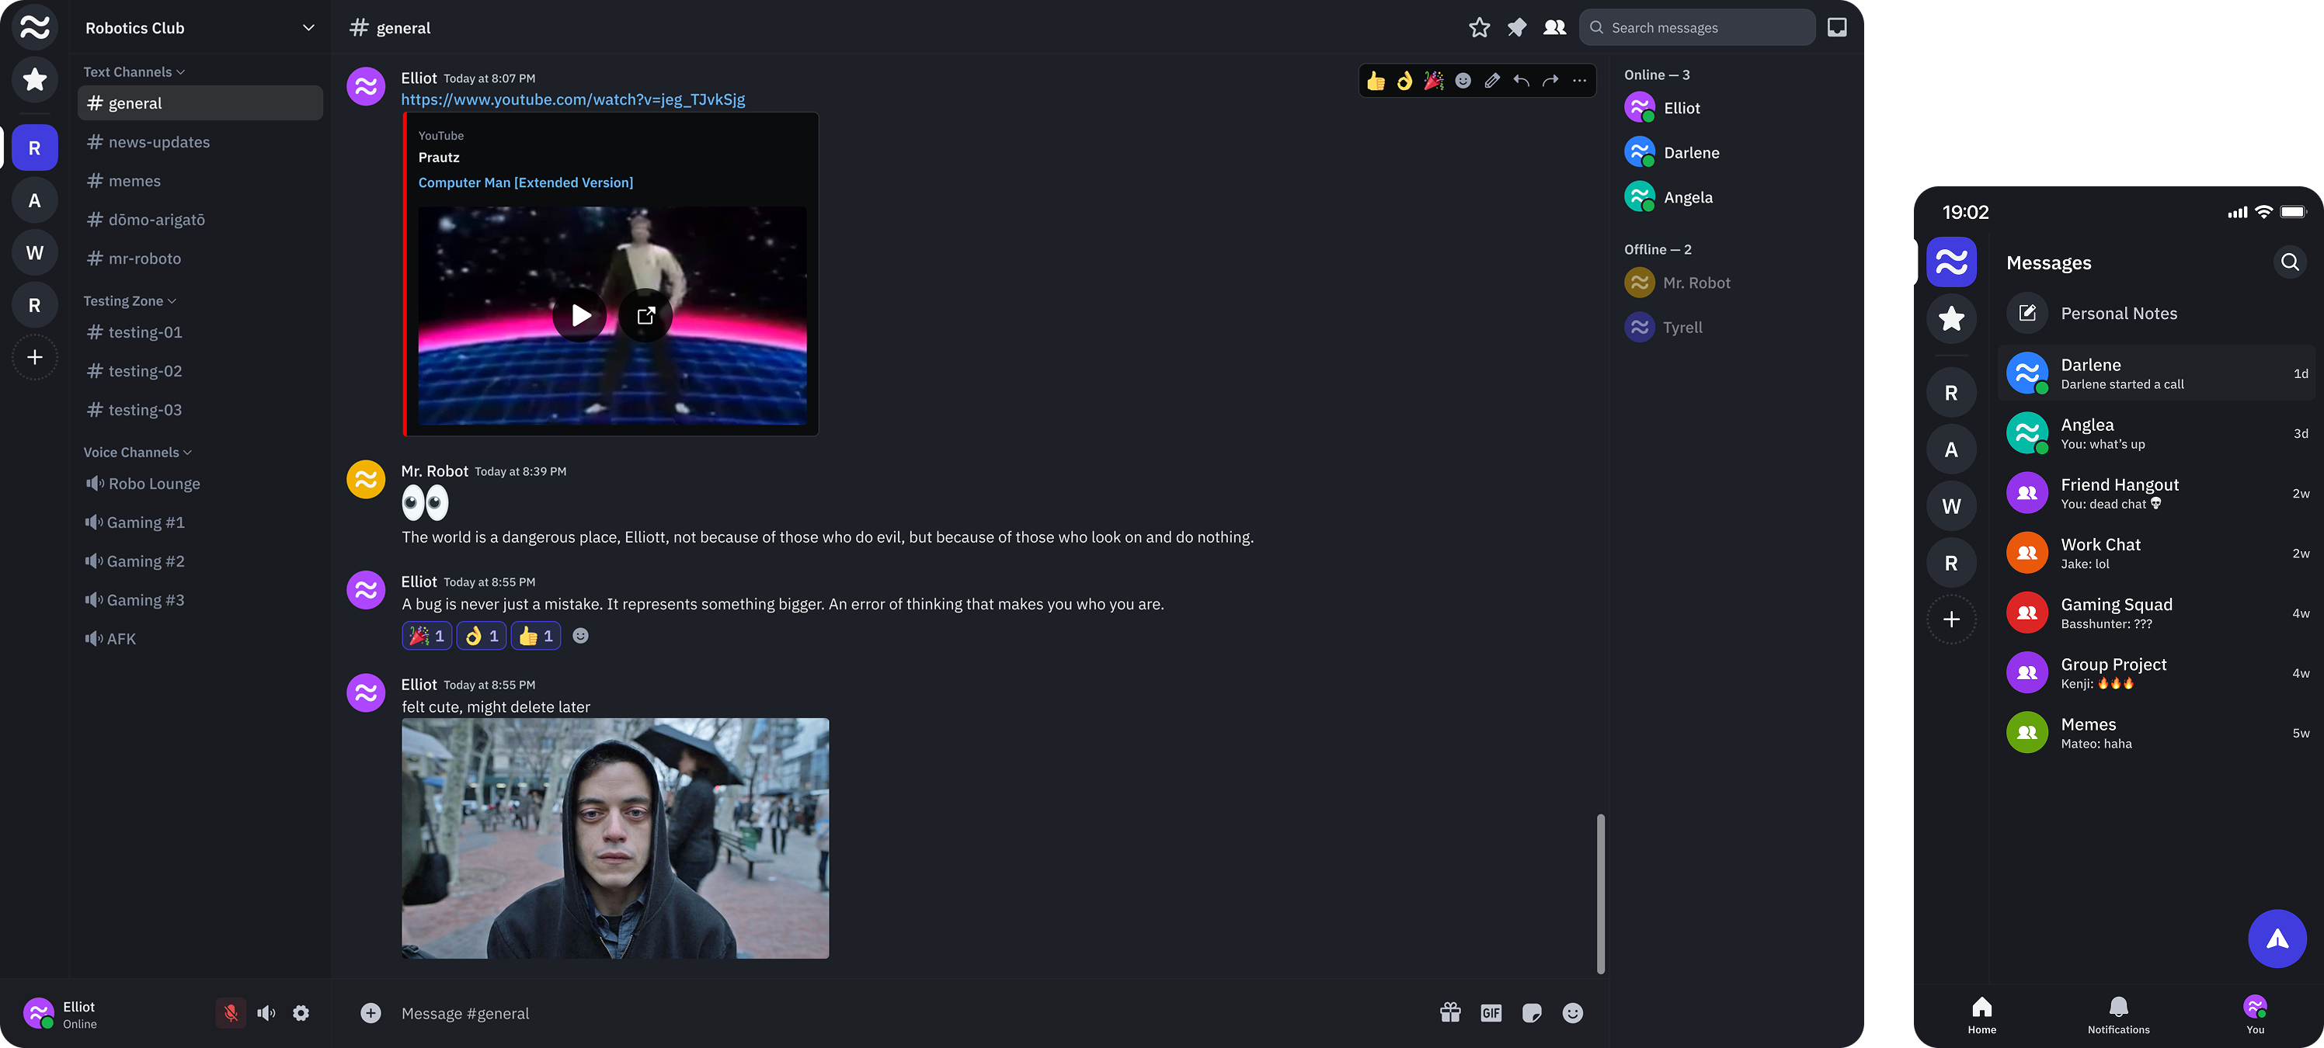Toggle the member list visibility

tap(1554, 27)
